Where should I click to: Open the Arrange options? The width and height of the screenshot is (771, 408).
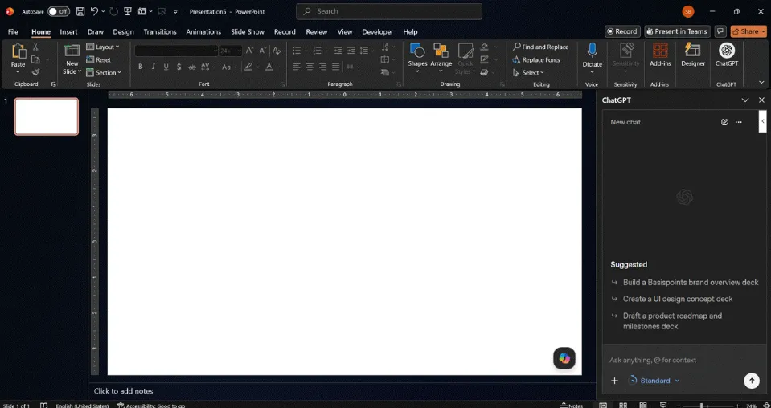(441, 58)
